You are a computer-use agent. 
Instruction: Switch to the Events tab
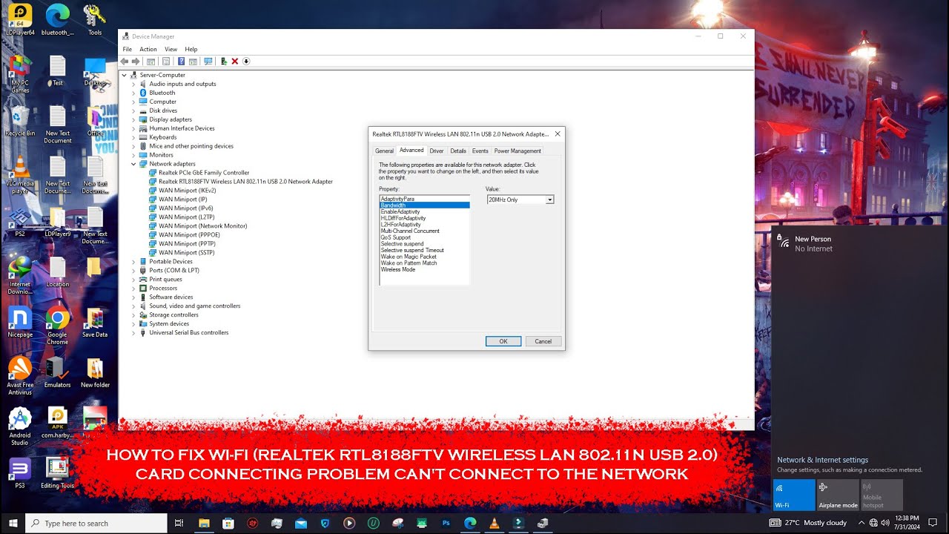(x=480, y=151)
